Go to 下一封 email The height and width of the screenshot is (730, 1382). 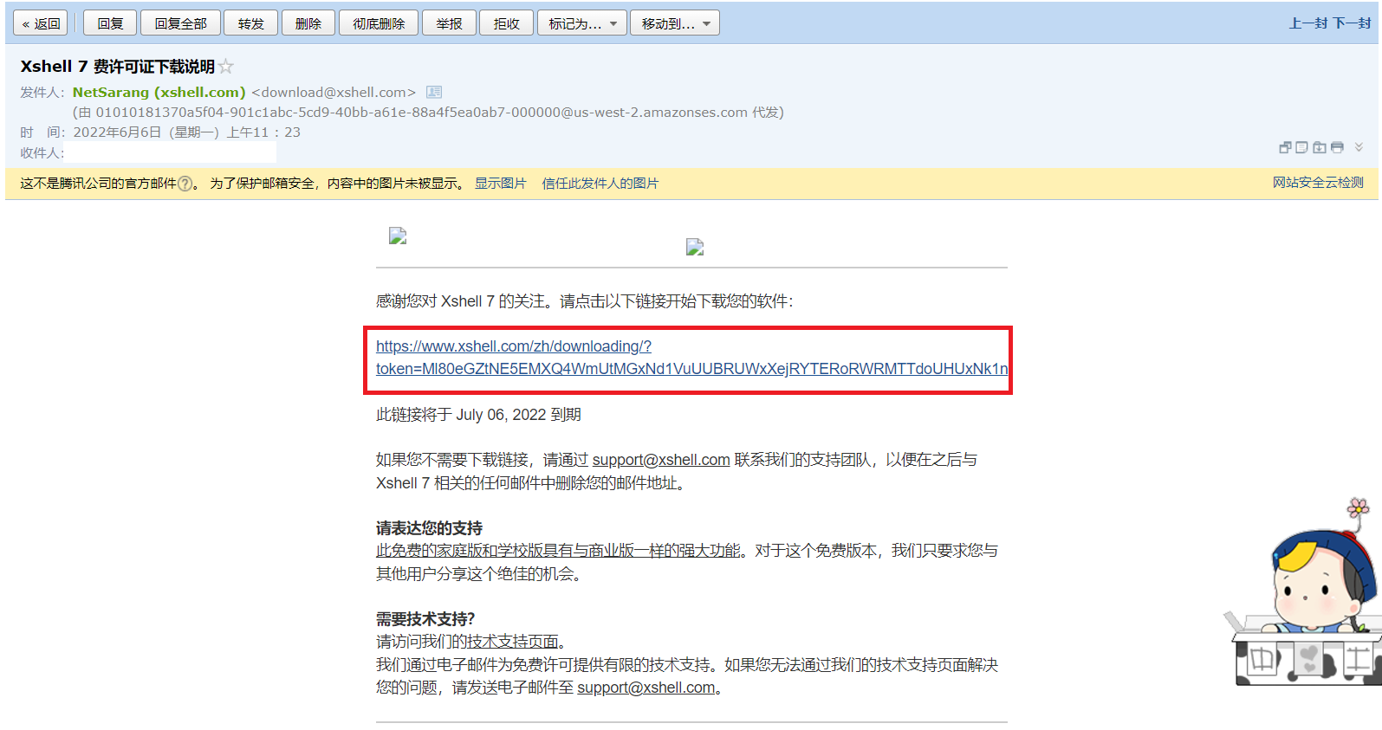click(x=1352, y=23)
